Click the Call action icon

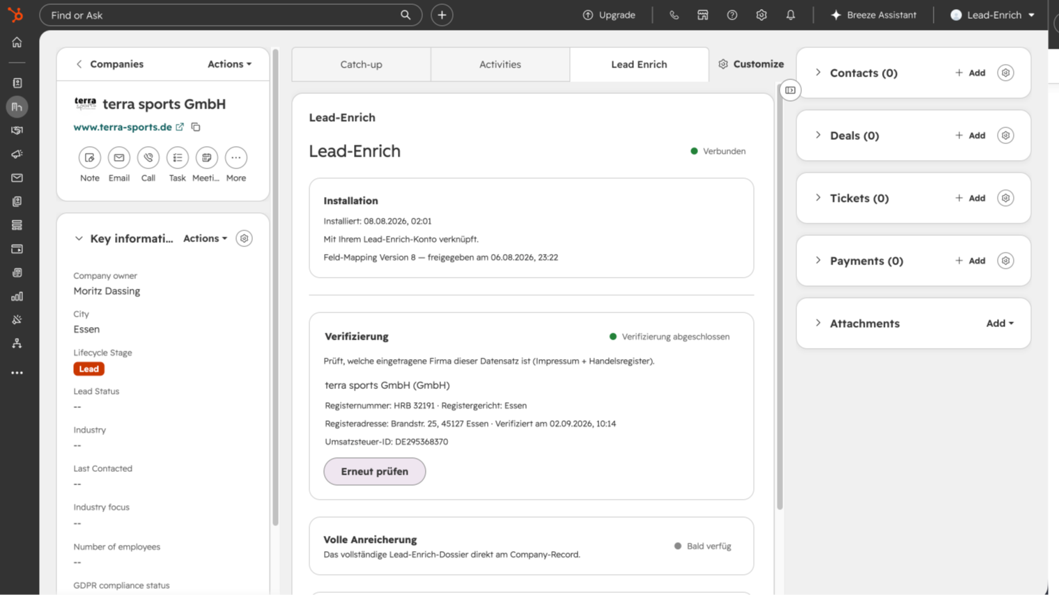tap(148, 158)
